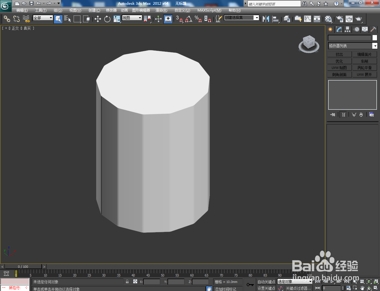Activate the Select and Rotate tool
The width and height of the screenshot is (380, 291).
pyautogui.click(x=107, y=19)
